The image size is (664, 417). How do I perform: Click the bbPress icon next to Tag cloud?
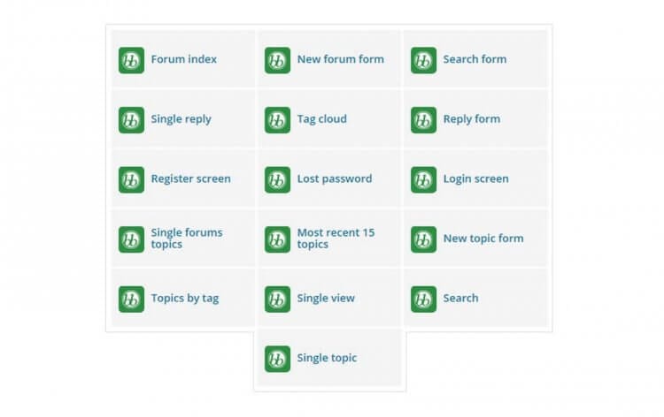point(277,120)
